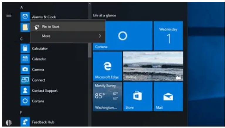Open the Cortana icon in app list
Viewport: 225px width, 128px height.
(x=25, y=101)
